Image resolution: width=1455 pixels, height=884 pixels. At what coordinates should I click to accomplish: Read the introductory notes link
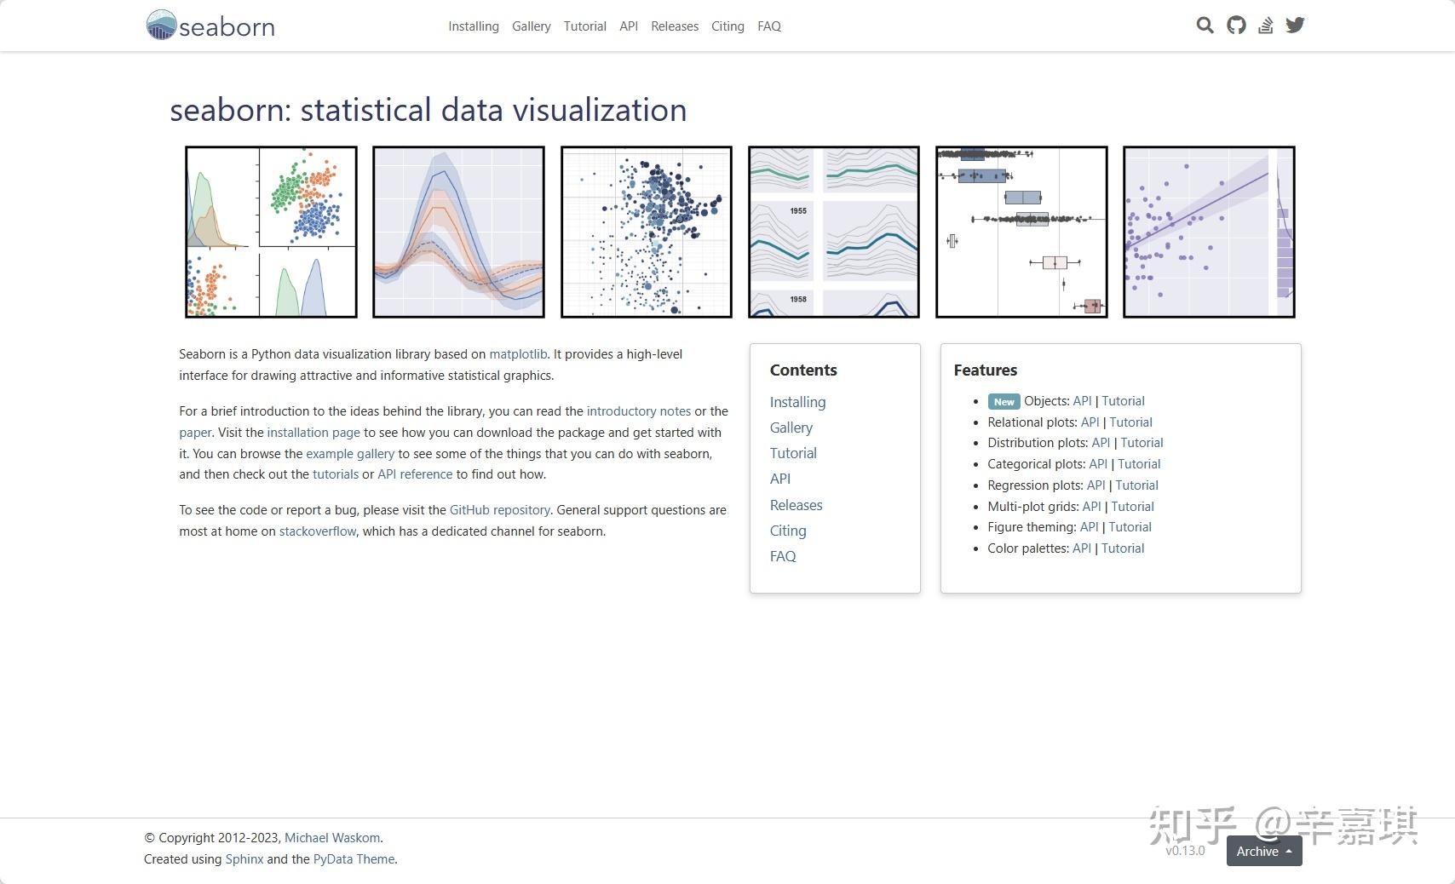click(639, 410)
